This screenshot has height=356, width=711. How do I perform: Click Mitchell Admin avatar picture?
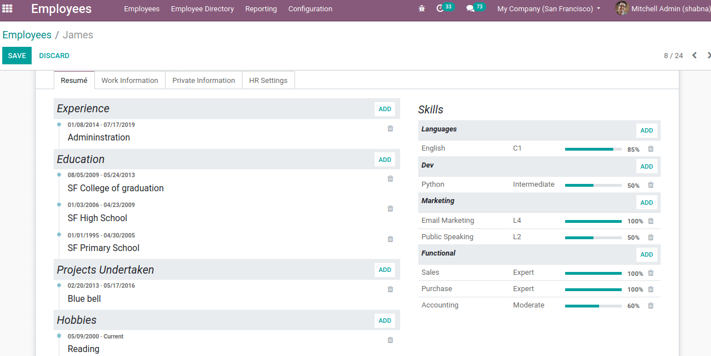(x=622, y=8)
